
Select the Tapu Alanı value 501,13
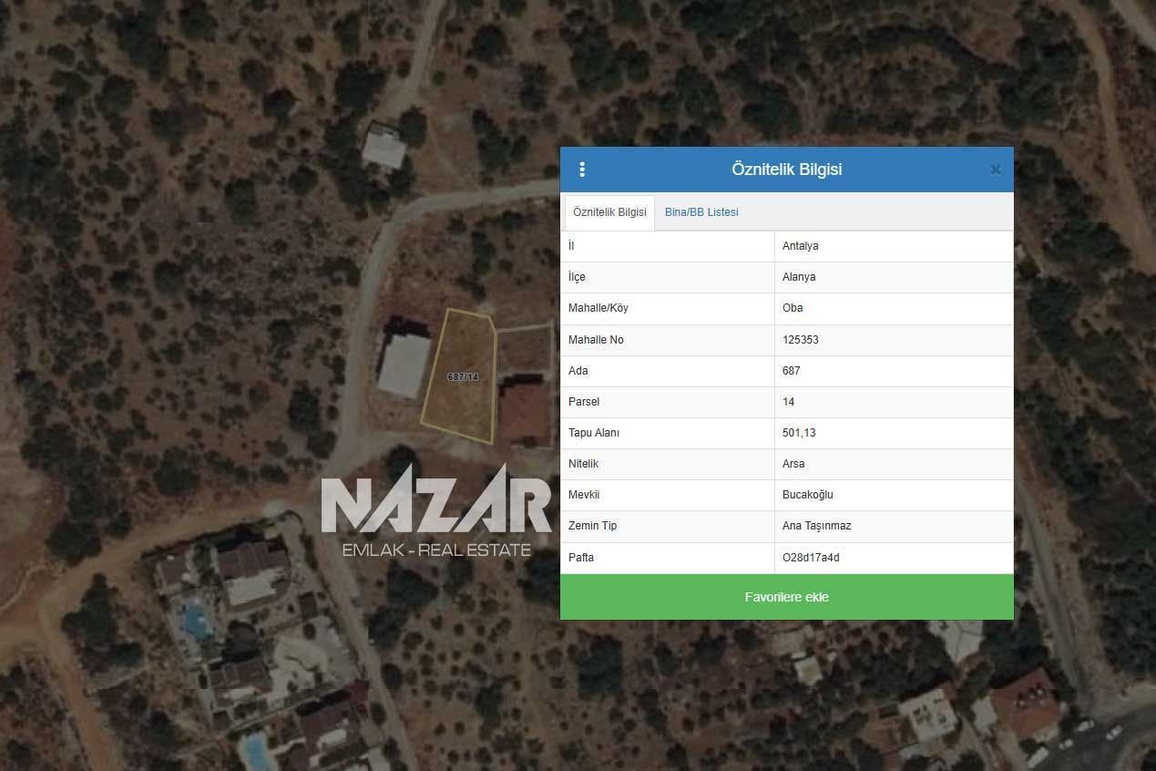click(797, 433)
